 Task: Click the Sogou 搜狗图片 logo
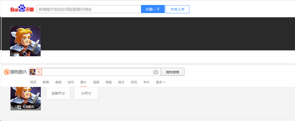pos(15,72)
